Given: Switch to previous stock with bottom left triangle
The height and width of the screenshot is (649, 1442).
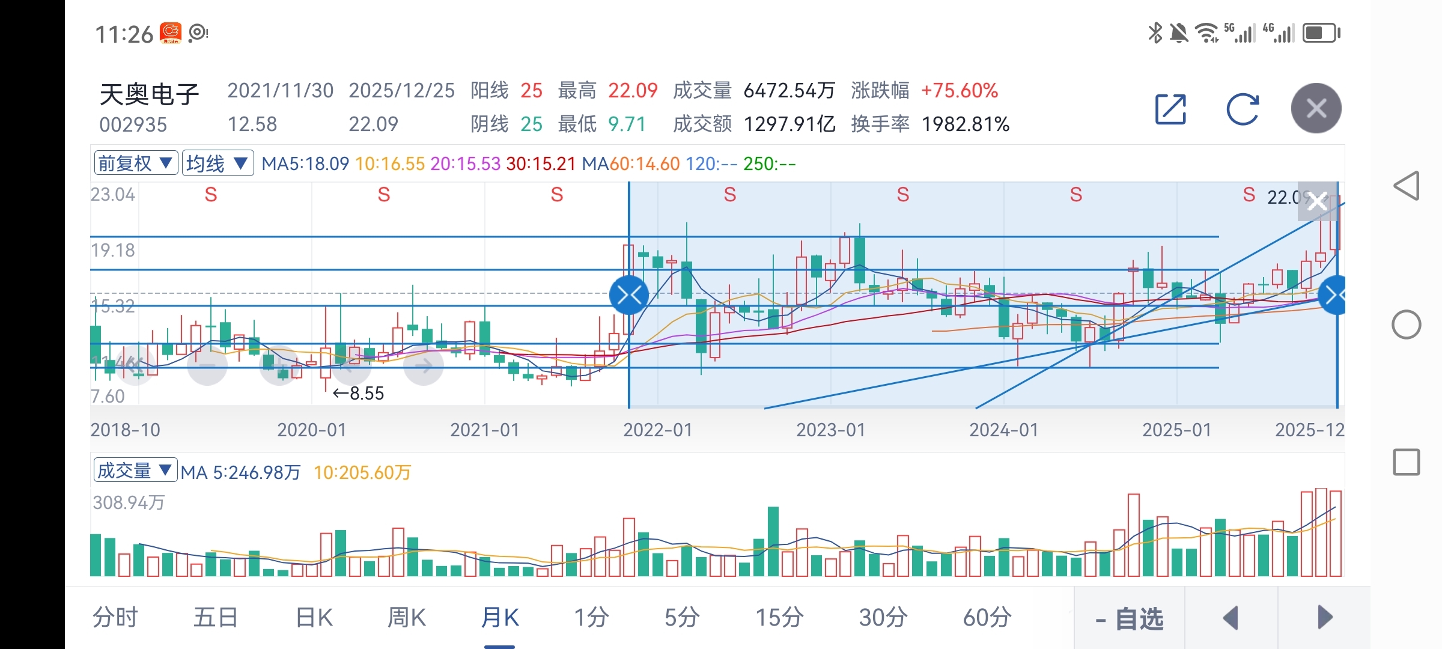Looking at the screenshot, I should tap(1231, 618).
